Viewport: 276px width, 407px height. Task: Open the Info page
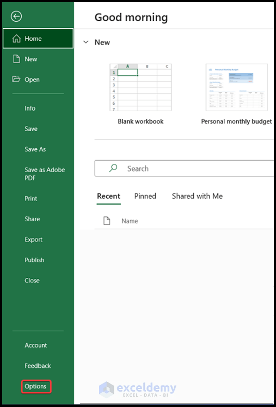point(30,108)
